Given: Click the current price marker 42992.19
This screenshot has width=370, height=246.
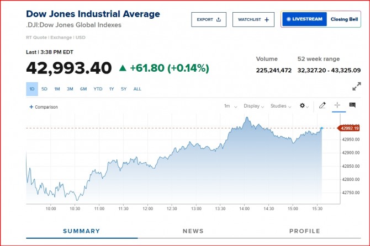Looking at the screenshot, I should (x=350, y=129).
